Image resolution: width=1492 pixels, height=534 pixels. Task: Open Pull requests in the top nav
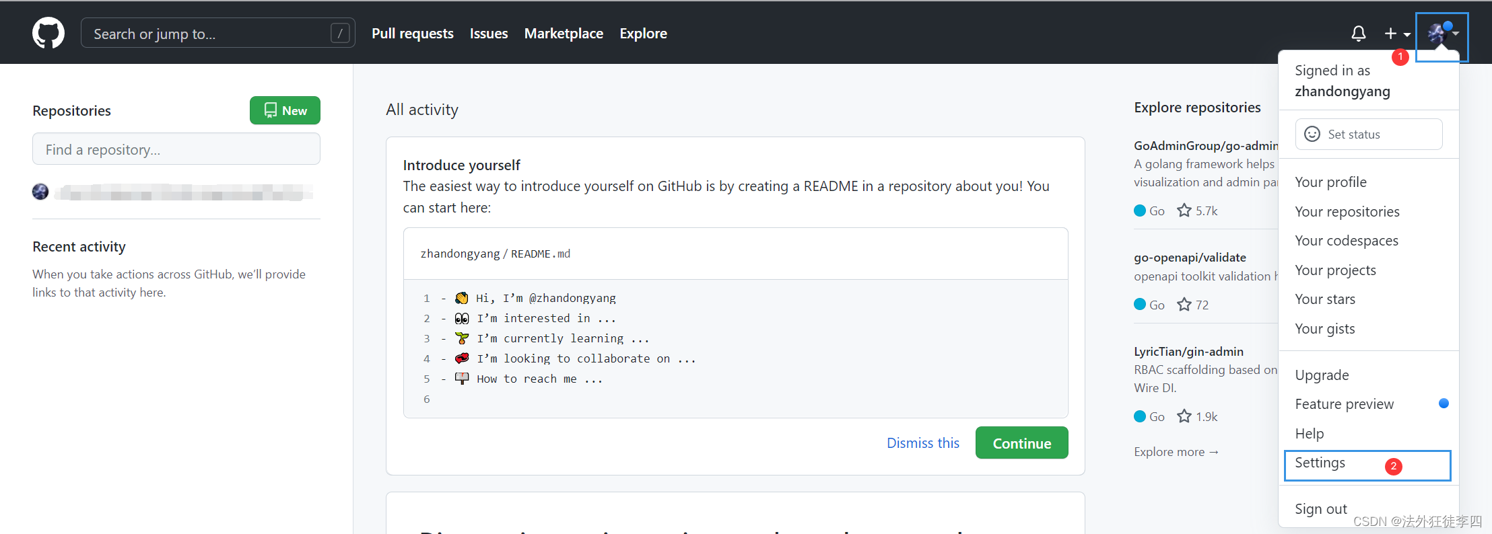413,33
